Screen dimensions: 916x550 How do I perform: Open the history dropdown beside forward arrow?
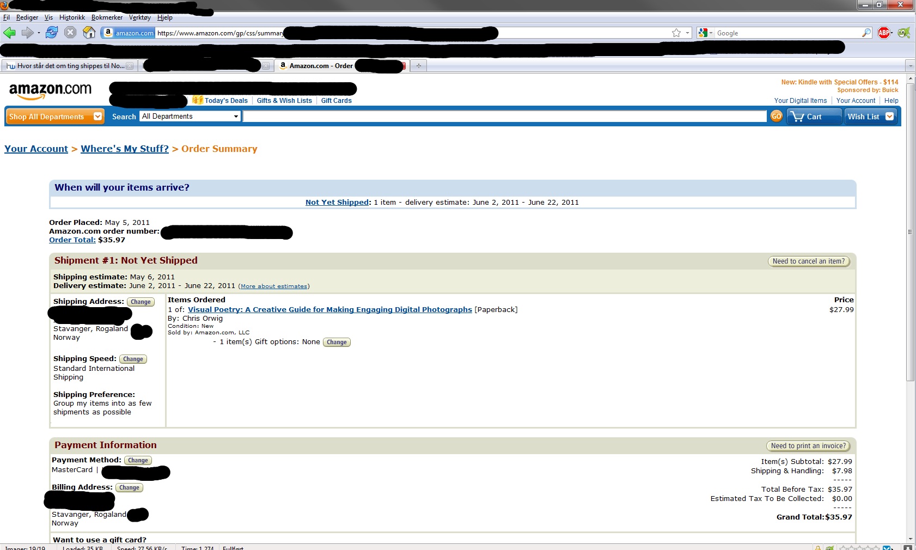pyautogui.click(x=39, y=33)
